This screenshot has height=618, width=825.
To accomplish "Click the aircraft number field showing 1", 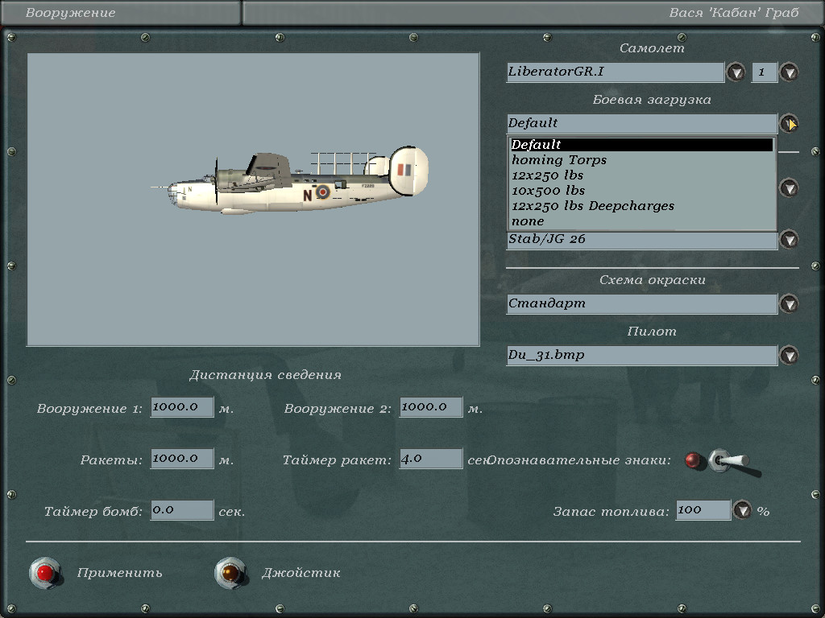I will click(x=765, y=72).
